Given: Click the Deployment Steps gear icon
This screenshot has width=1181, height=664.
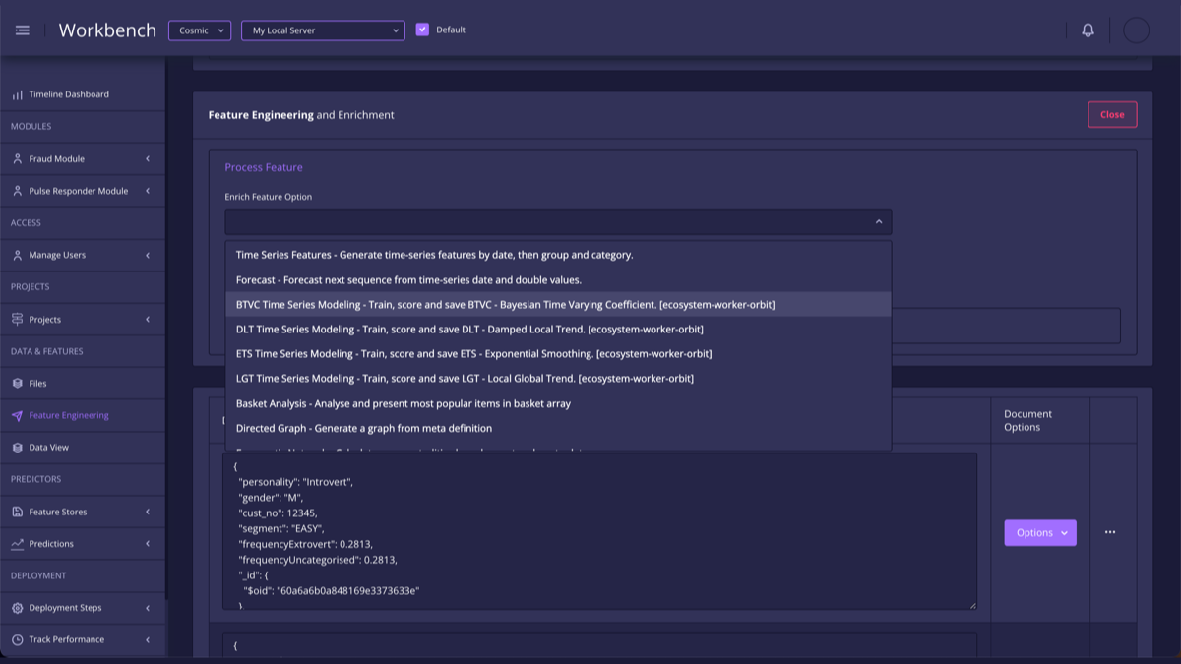Looking at the screenshot, I should coord(18,608).
